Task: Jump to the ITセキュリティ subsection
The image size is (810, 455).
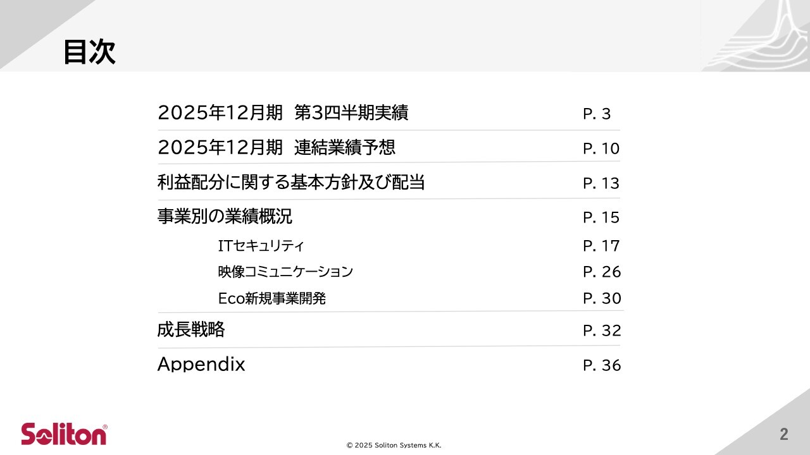Action: click(x=261, y=245)
